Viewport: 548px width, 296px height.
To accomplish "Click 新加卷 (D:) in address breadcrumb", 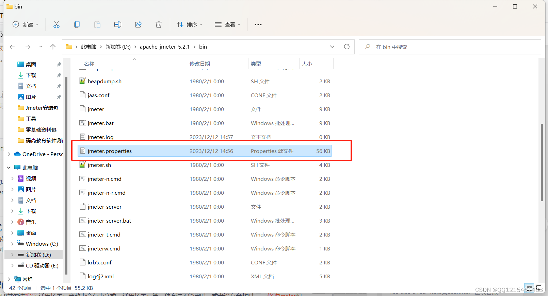I will click(x=118, y=47).
